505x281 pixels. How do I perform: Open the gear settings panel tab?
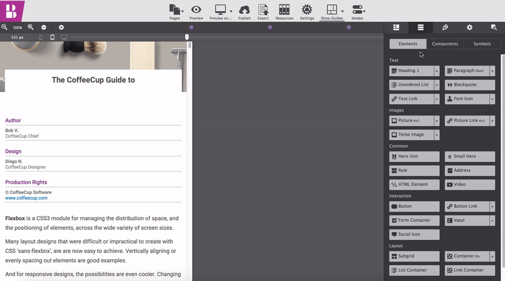(470, 27)
